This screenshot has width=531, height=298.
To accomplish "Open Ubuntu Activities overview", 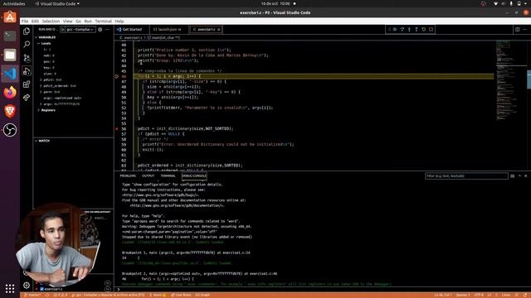I will (x=14, y=3).
